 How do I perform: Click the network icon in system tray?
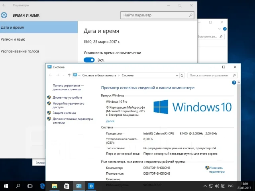tap(211, 186)
